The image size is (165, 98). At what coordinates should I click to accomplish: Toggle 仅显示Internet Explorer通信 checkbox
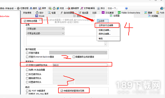(x=27, y=57)
